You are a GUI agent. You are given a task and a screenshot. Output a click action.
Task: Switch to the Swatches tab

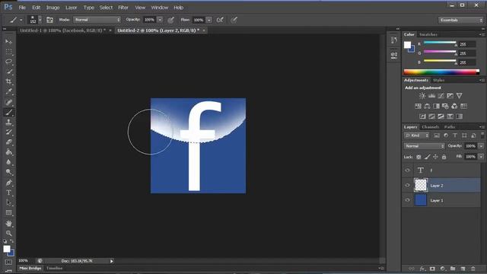(x=428, y=34)
